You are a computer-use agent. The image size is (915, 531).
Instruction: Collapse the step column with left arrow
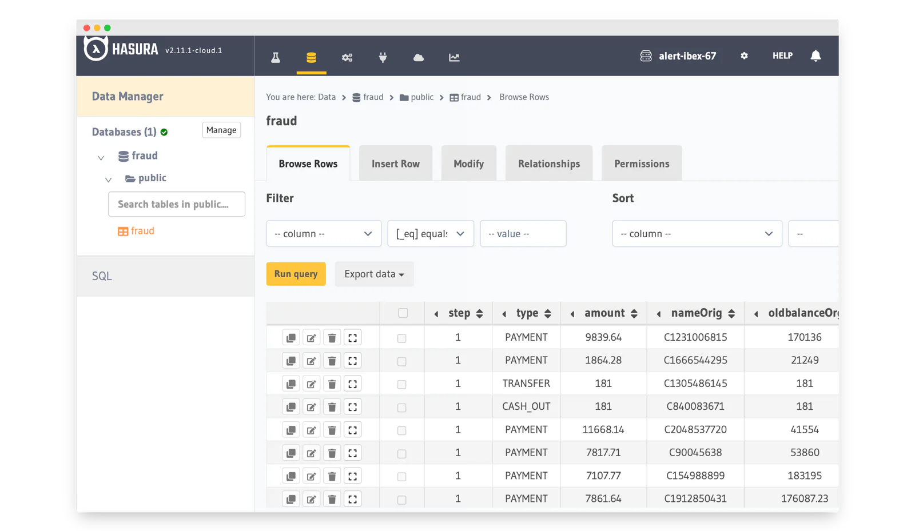436,314
